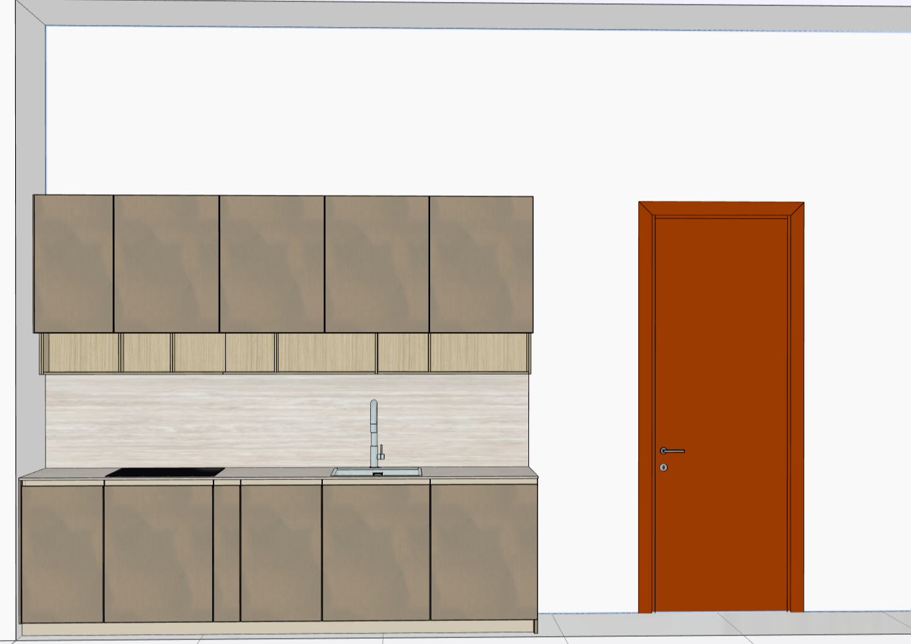Viewport: 911px width, 644px height.
Task: Click the rightmost lower cabinet door
Action: 483,553
